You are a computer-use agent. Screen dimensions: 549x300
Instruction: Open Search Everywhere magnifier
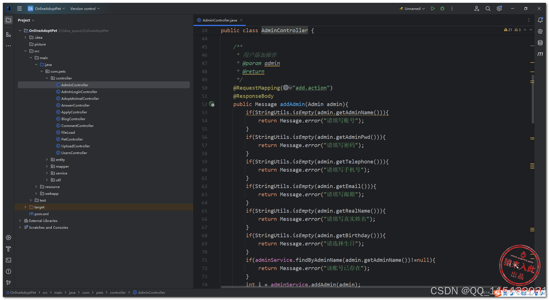click(x=488, y=8)
